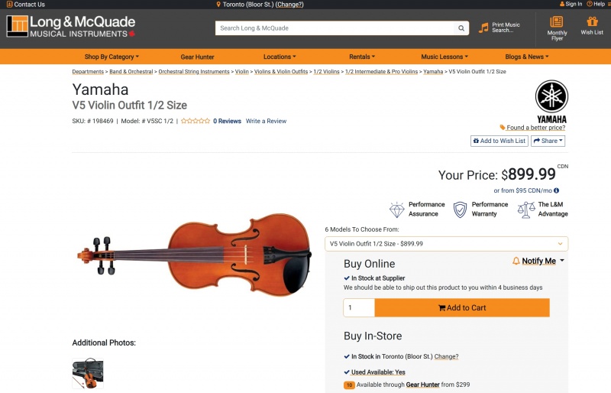Click the search magnifier icon
Image resolution: width=611 pixels, height=393 pixels.
point(461,28)
